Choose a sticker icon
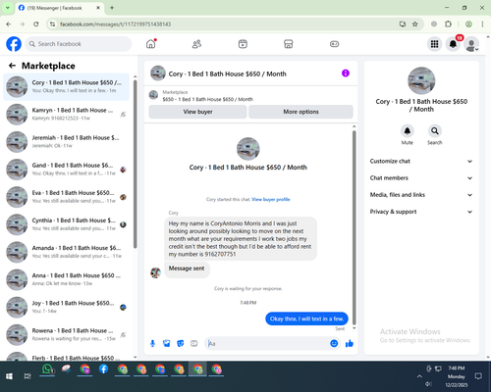491x392 pixels. click(181, 343)
